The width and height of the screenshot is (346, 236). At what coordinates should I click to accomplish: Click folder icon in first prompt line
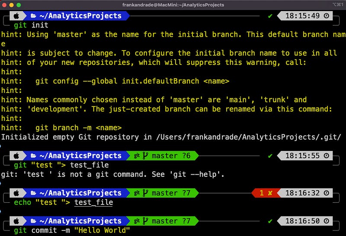tap(33, 16)
